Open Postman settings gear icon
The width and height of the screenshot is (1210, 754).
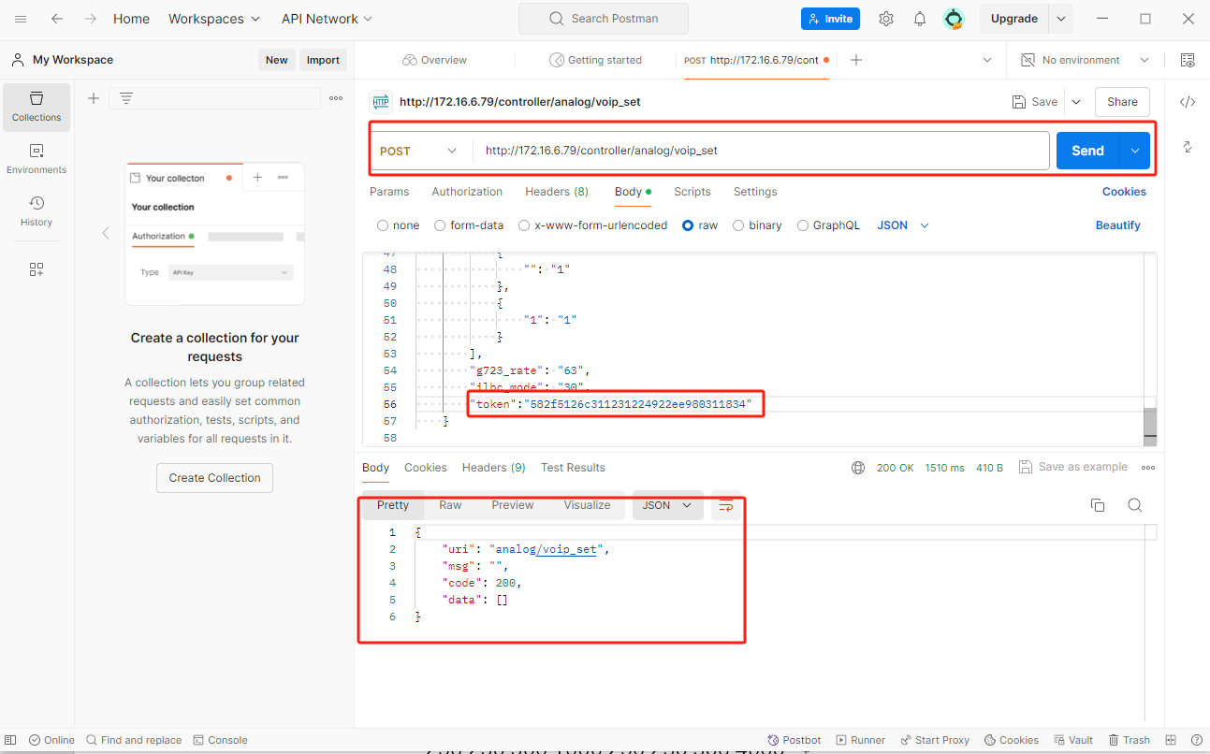tap(886, 19)
